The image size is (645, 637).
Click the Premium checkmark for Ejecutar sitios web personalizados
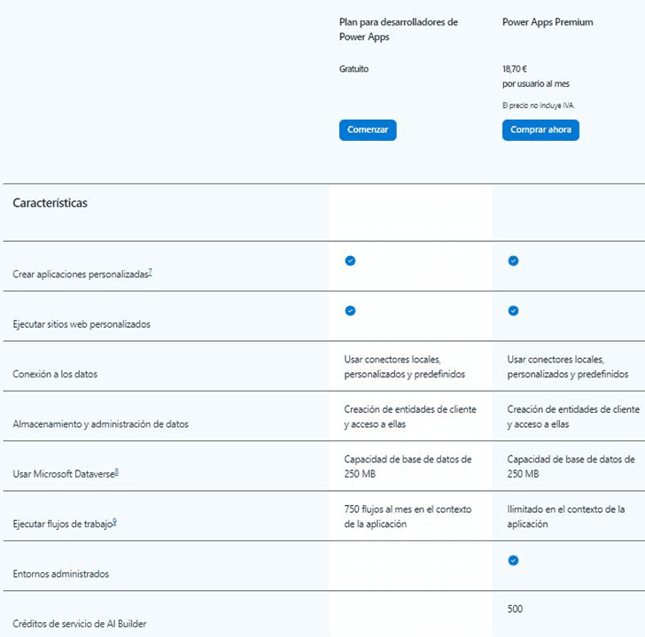tap(513, 310)
